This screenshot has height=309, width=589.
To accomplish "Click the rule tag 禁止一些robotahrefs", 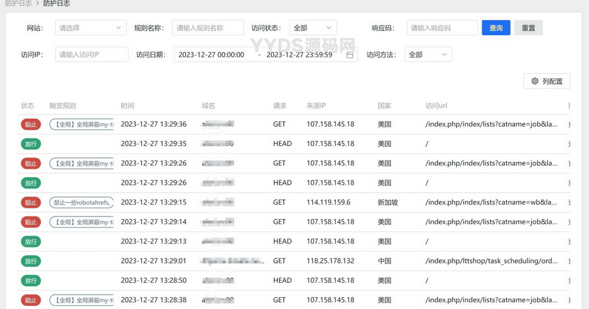I will click(x=82, y=203).
